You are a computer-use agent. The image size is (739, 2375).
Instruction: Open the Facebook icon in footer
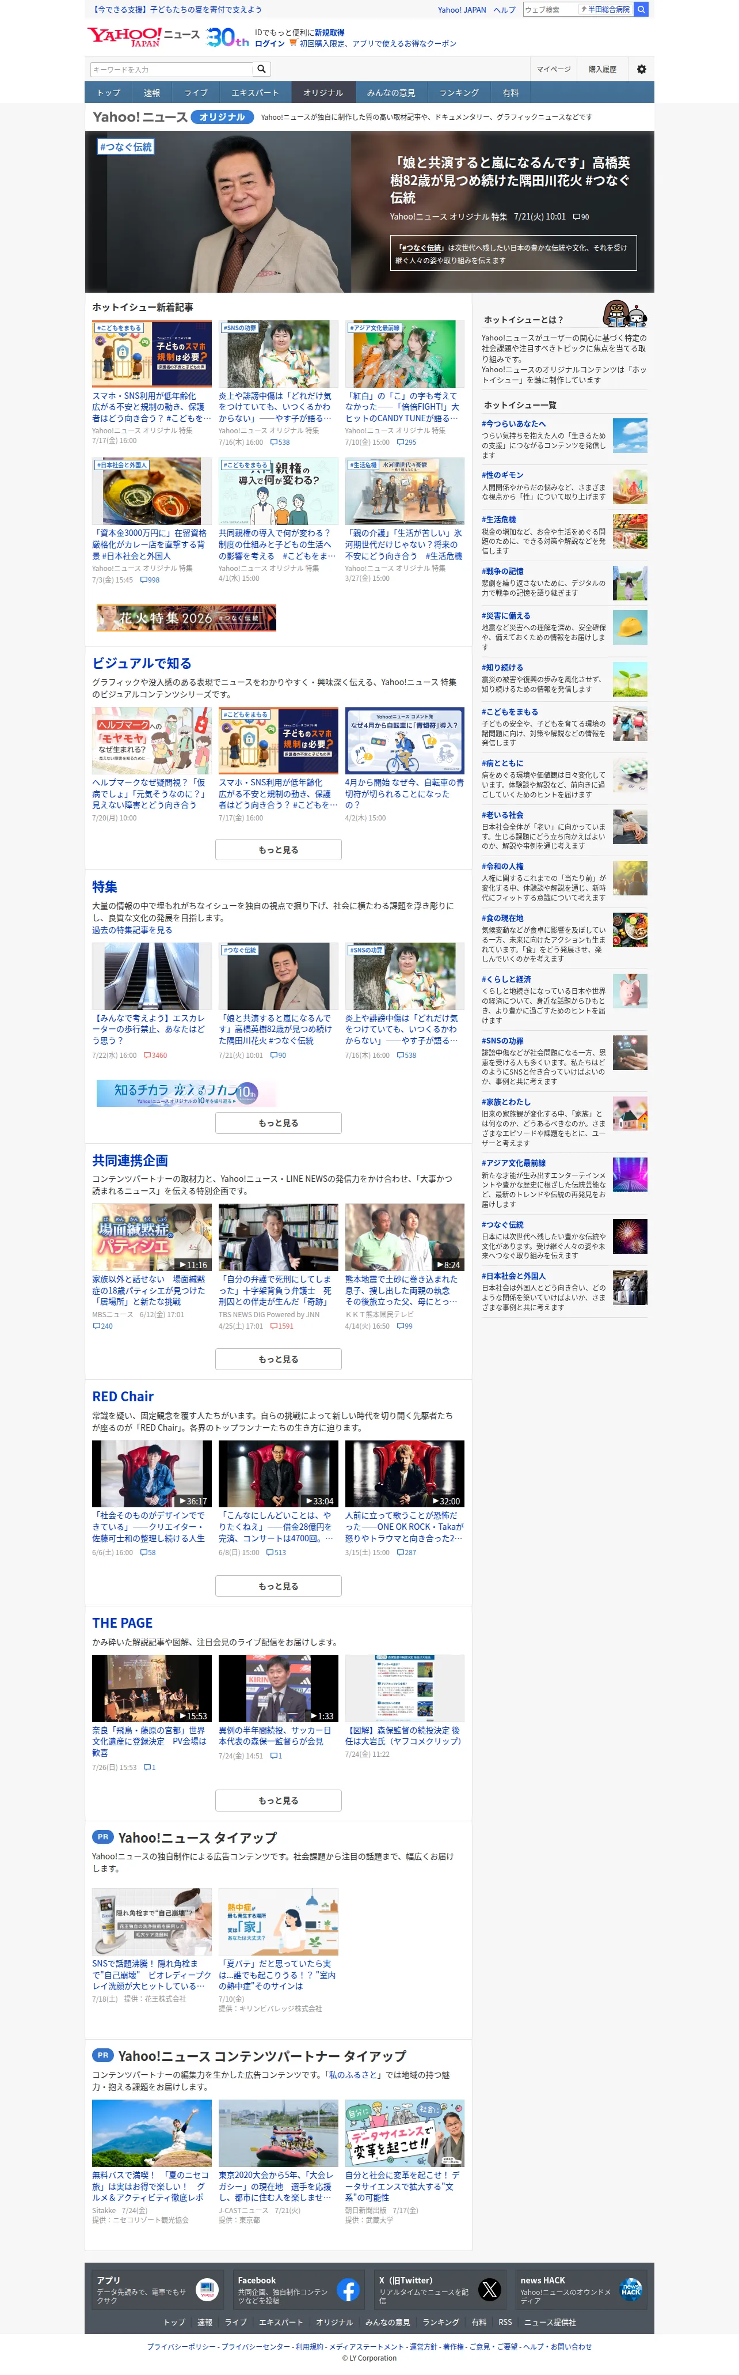(x=348, y=2290)
